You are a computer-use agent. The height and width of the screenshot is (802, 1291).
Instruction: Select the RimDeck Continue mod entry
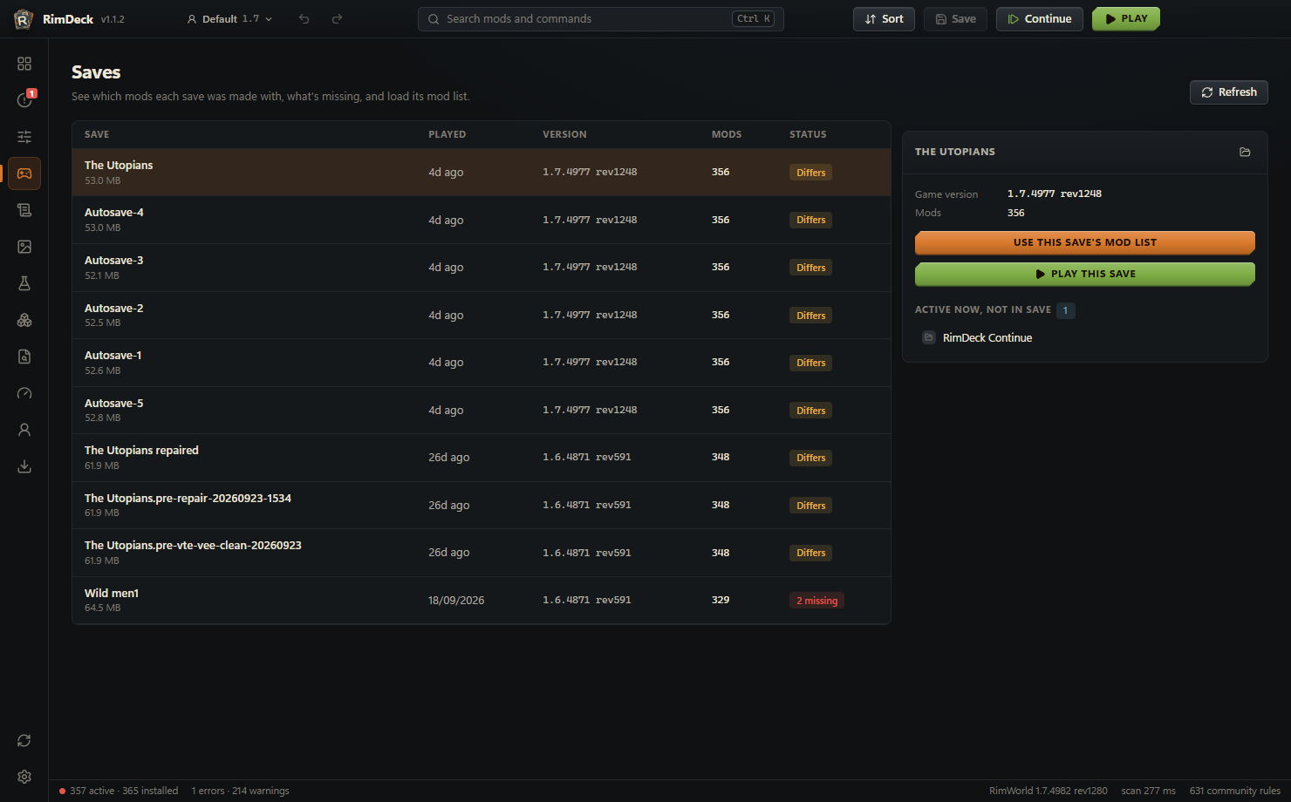1085,338
